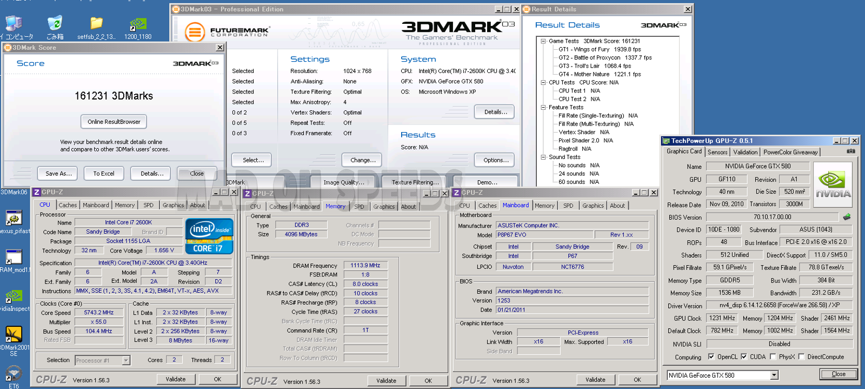Open the 3DMark2001 SE desktop icon

coord(14,334)
